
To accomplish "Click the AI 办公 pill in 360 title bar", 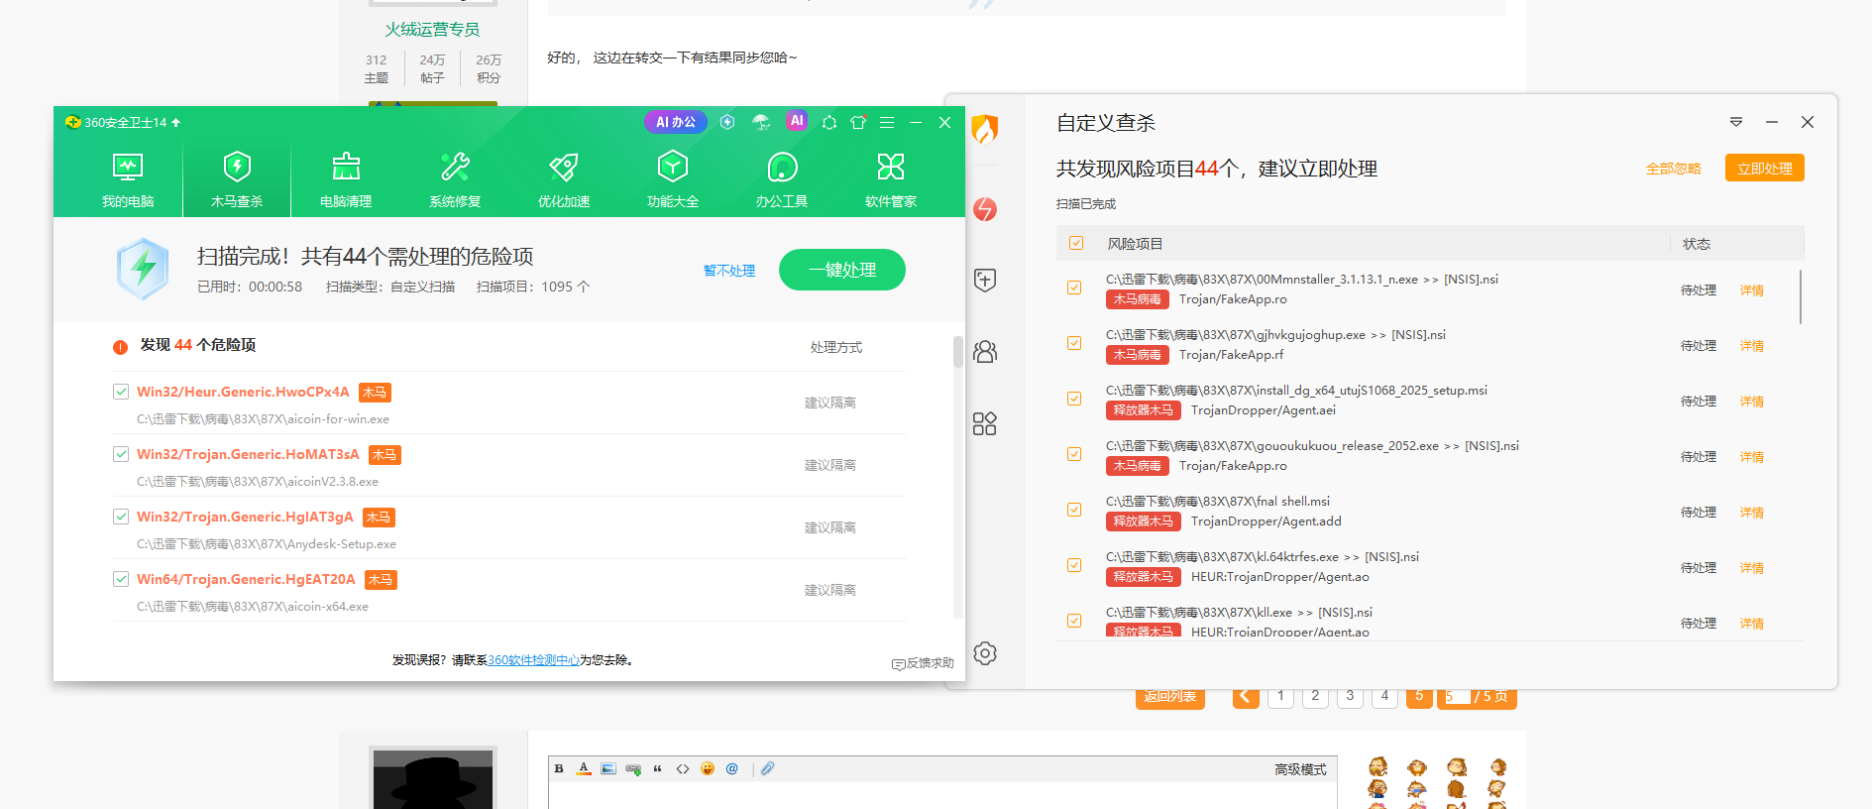I will pyautogui.click(x=676, y=122).
